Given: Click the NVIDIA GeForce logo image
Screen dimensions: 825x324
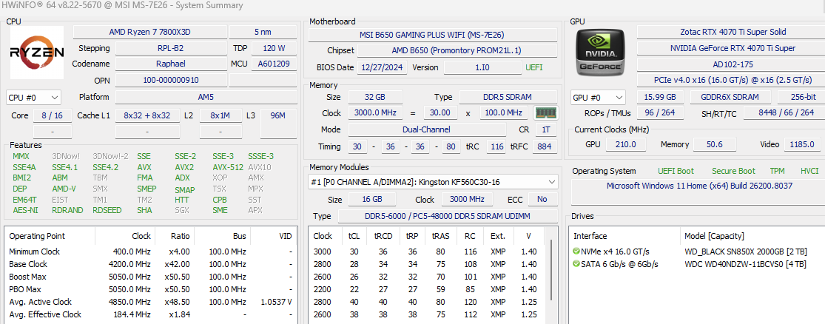Looking at the screenshot, I should click(x=601, y=53).
